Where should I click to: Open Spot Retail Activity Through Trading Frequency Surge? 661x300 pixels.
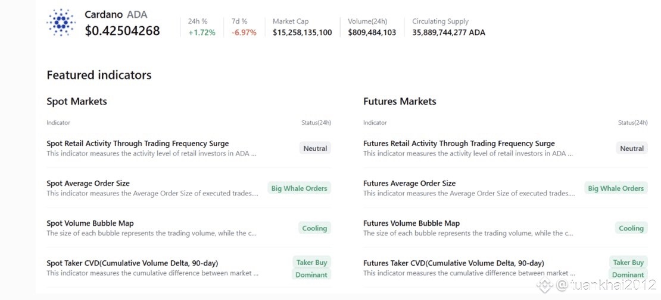coord(138,143)
